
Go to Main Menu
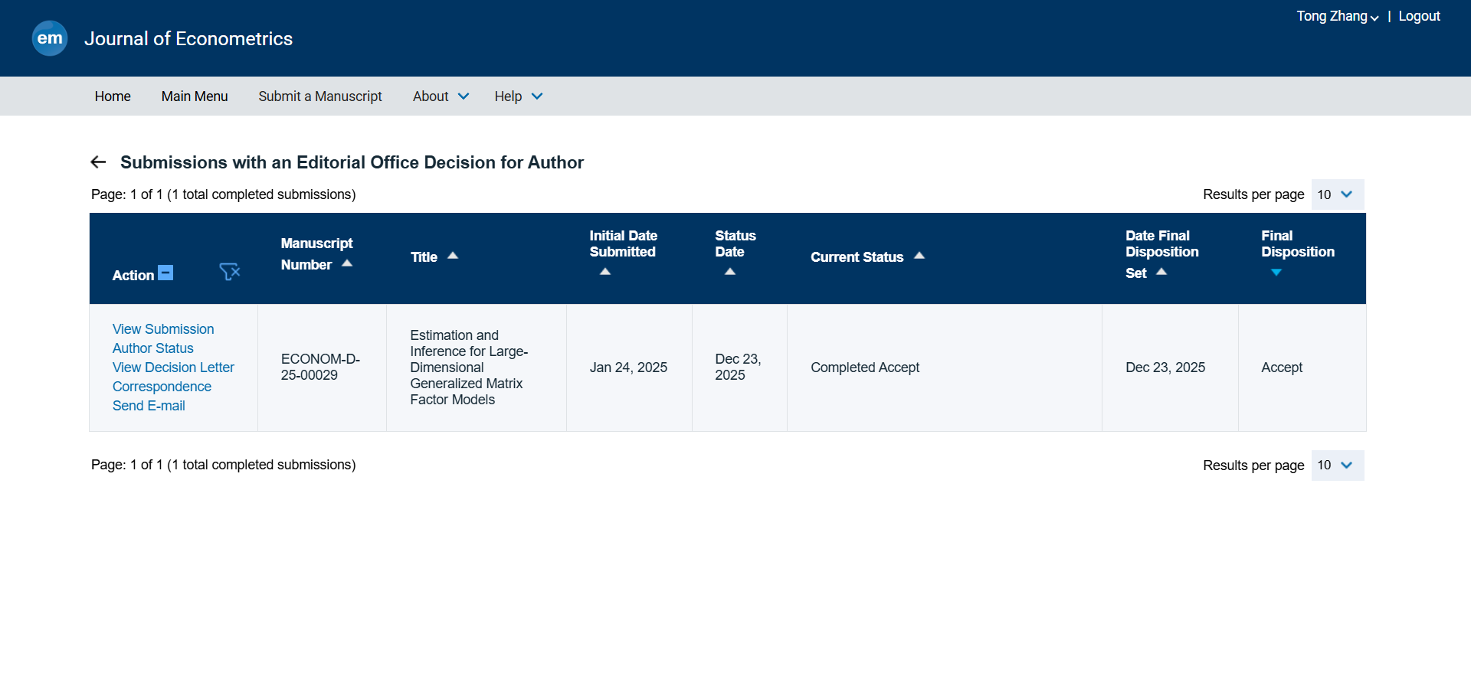(195, 96)
